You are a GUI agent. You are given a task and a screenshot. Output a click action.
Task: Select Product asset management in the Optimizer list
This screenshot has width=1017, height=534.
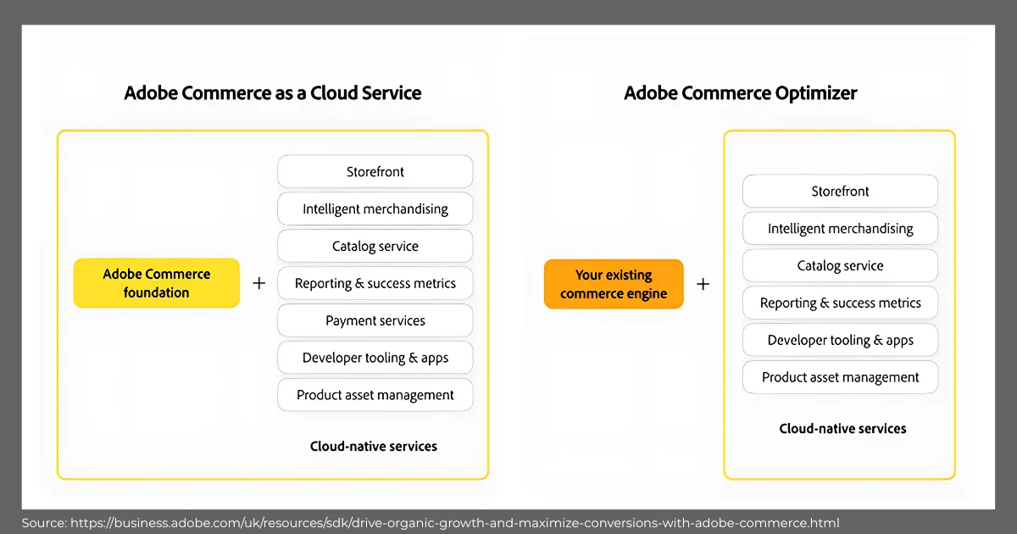pos(841,377)
